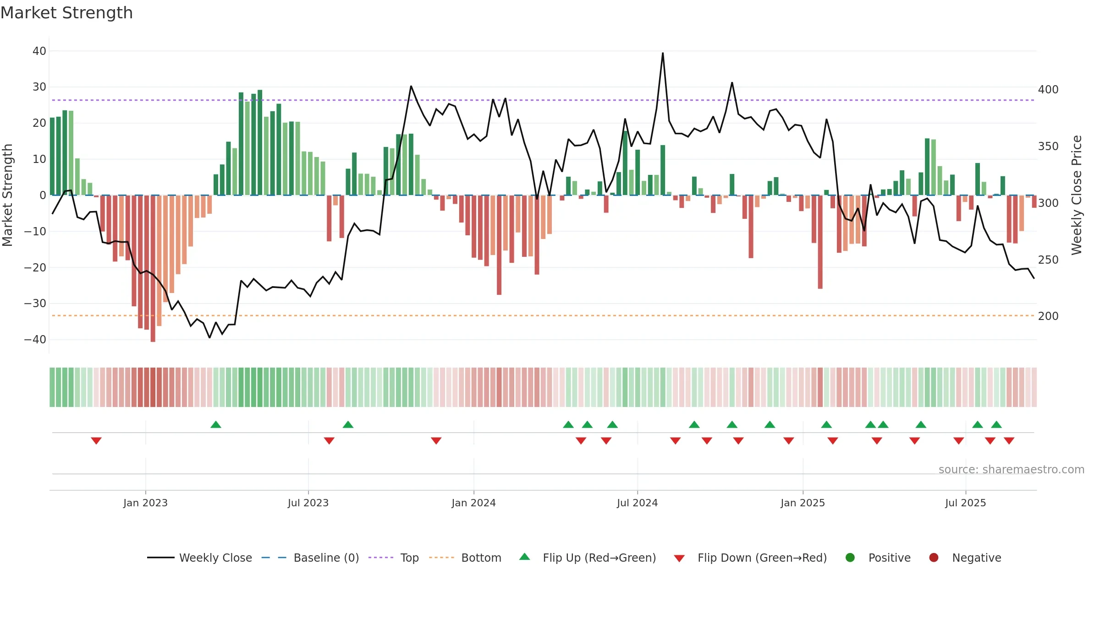The width and height of the screenshot is (1100, 618).
Task: Click the −40 tick on Market Strength axis
Action: tap(35, 340)
